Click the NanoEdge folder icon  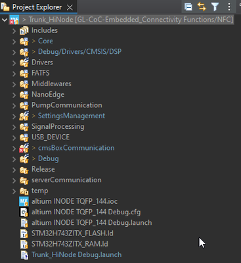(x=24, y=95)
